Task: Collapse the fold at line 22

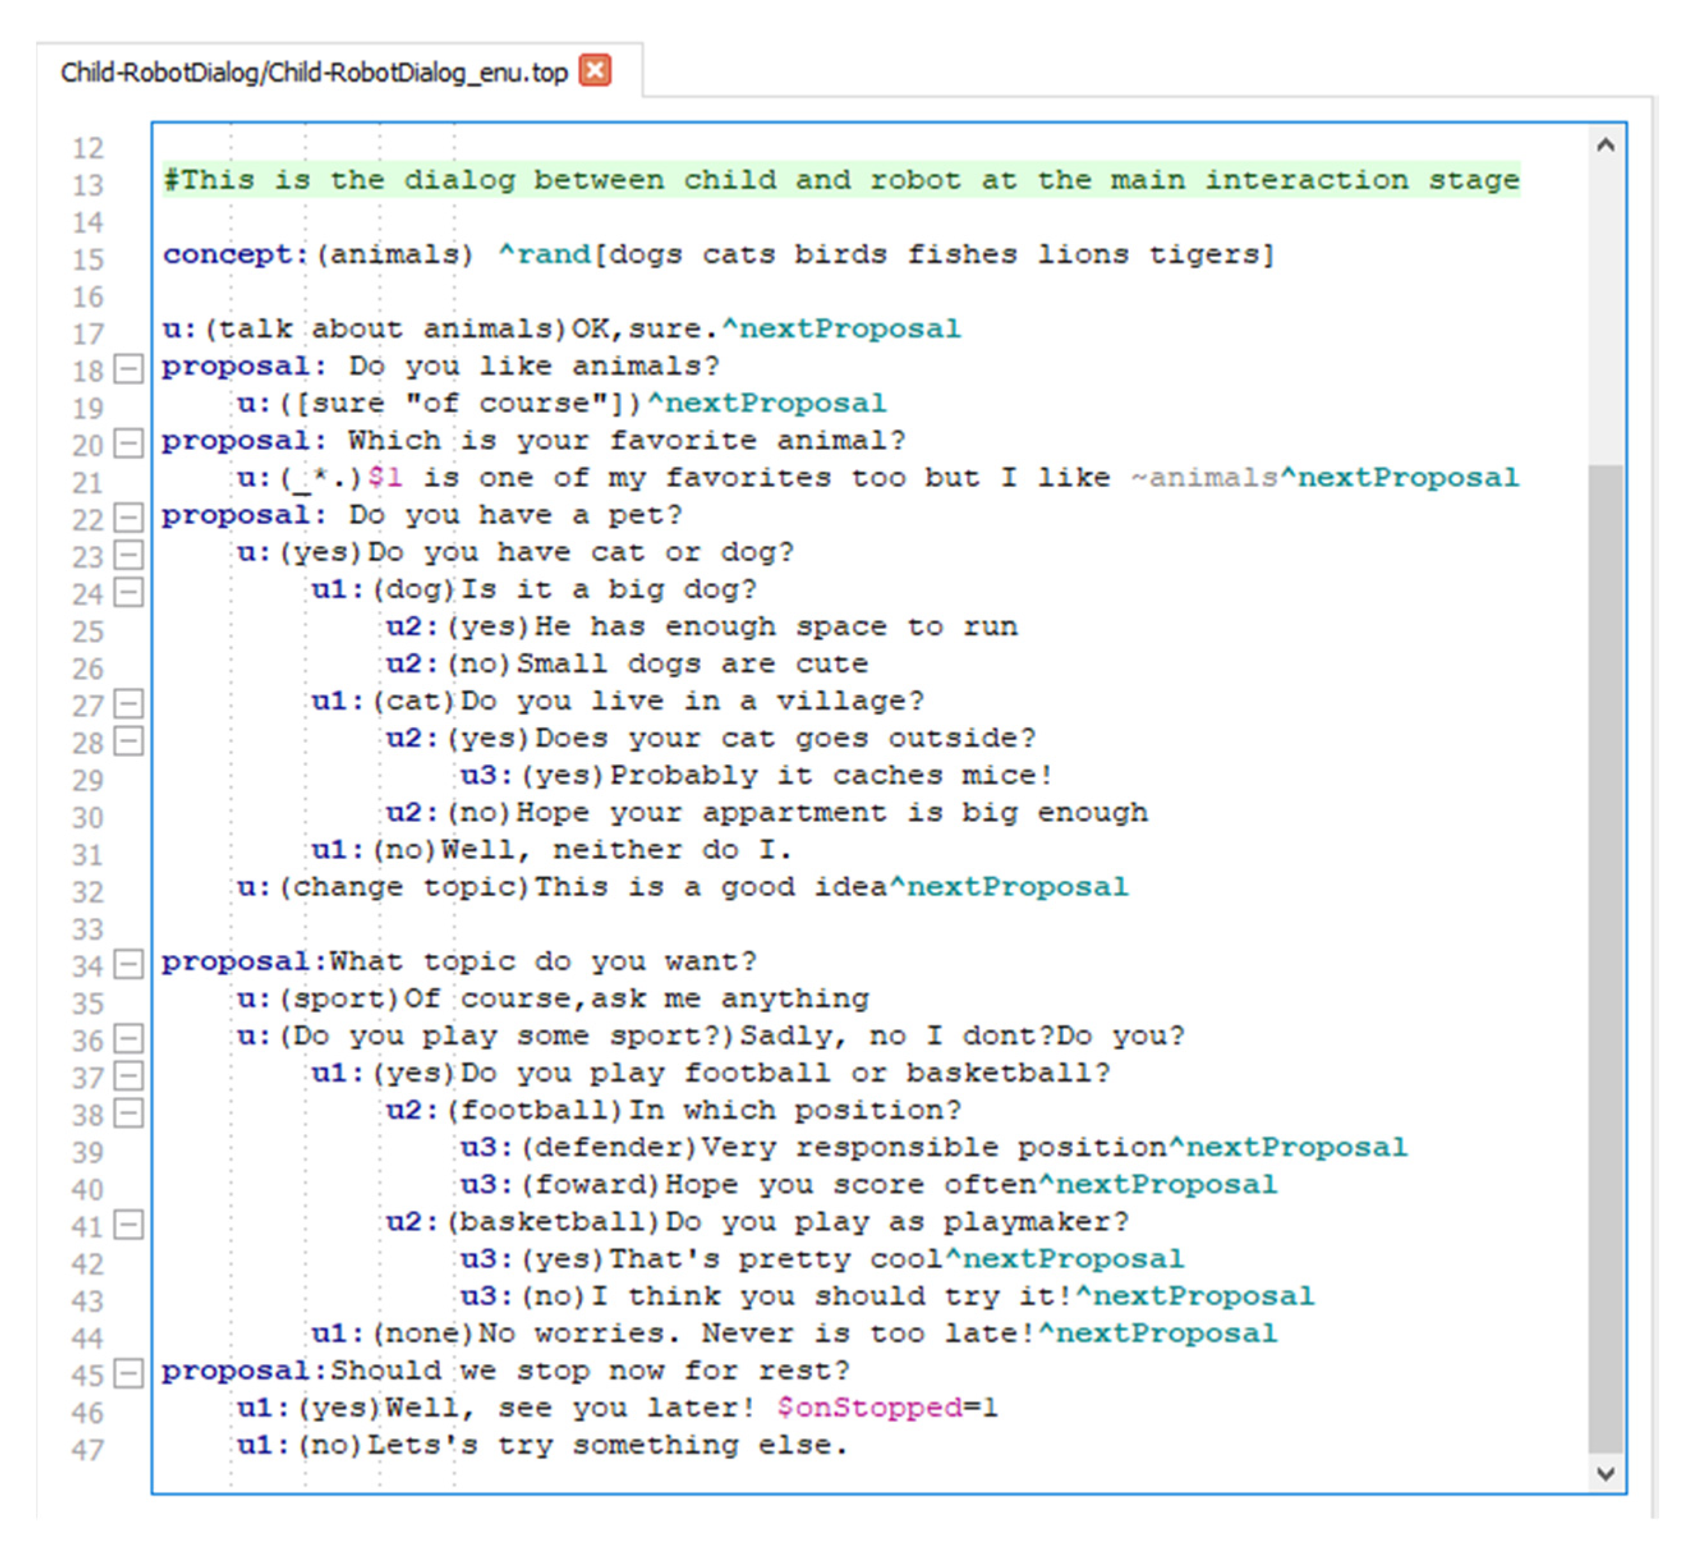Action: pos(129,516)
